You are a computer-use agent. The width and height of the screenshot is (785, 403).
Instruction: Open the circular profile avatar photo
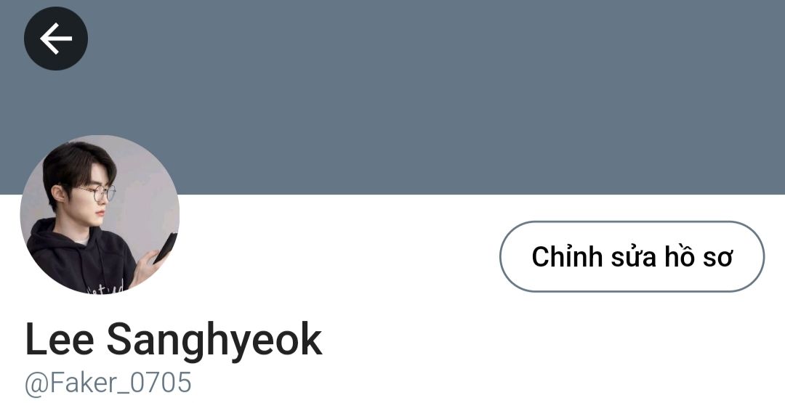tap(100, 214)
